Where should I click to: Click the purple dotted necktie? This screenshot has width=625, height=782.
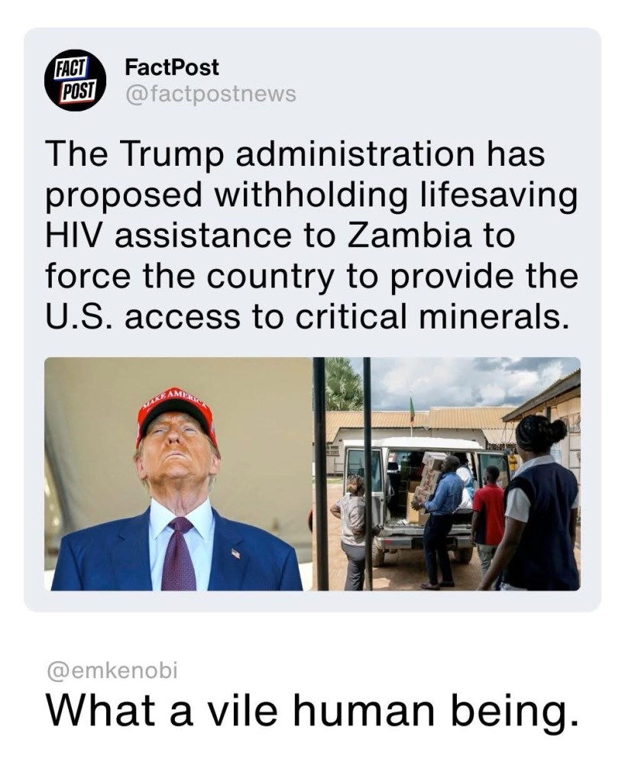click(179, 553)
